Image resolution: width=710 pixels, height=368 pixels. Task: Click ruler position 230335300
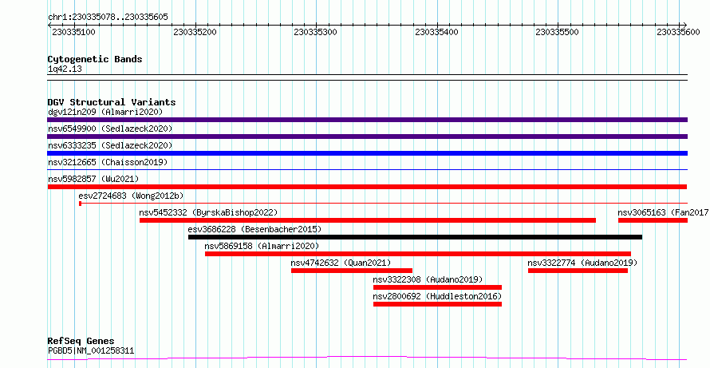(316, 32)
